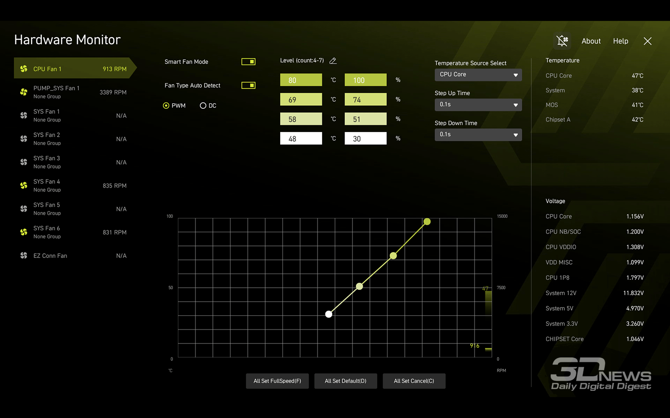
Task: Open Temperature Source Select dropdown
Action: [x=478, y=75]
